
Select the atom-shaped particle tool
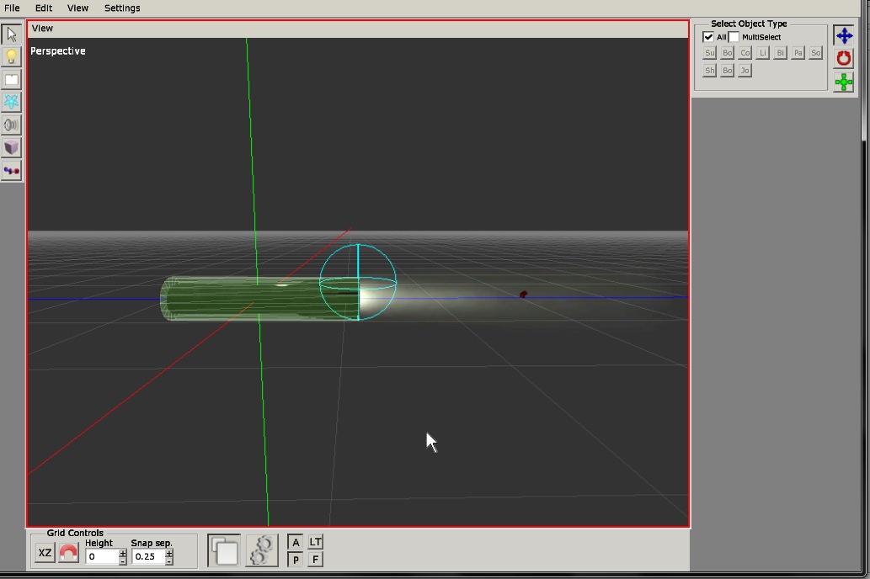click(x=12, y=103)
